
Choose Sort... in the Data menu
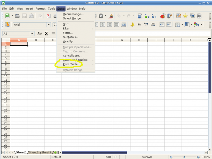76,24
